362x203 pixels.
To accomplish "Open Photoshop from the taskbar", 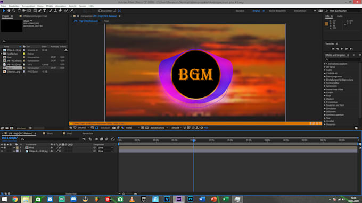I will [x=191, y=199].
